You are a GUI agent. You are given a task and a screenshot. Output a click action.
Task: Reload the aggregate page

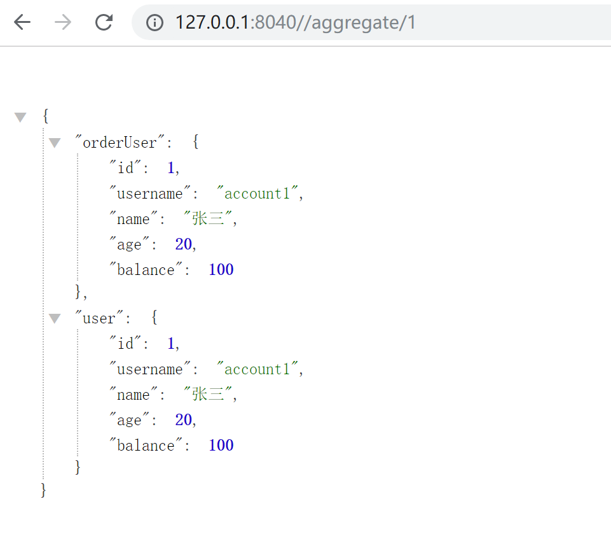(x=104, y=23)
